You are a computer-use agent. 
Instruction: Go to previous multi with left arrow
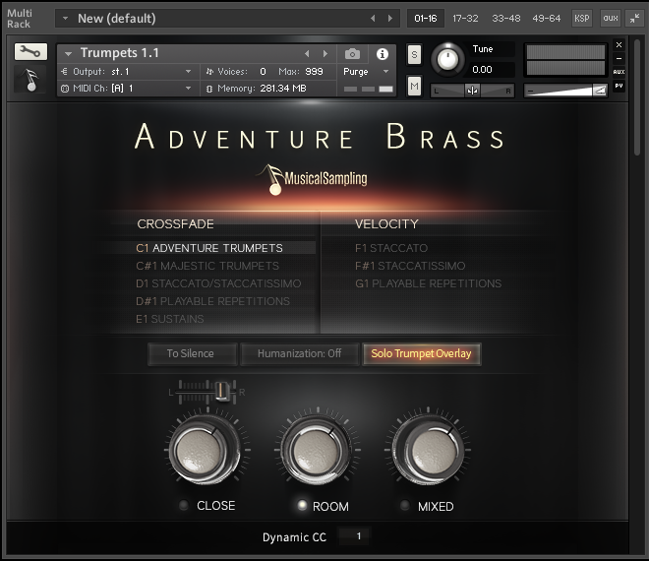[x=373, y=19]
